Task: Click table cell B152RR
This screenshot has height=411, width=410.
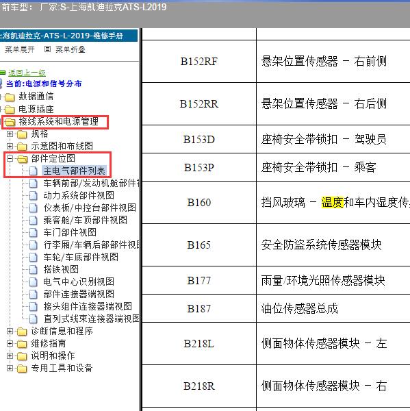Action: 199,104
